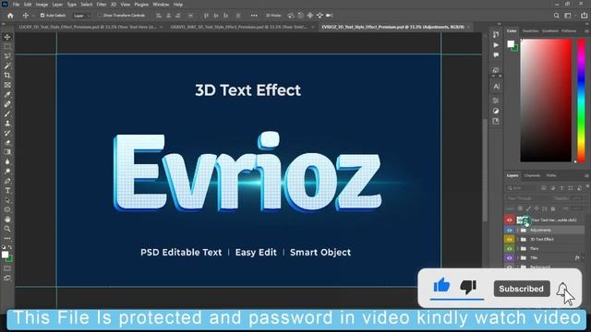The image size is (591, 332).
Task: Hide the Title layer group
Action: click(x=509, y=258)
